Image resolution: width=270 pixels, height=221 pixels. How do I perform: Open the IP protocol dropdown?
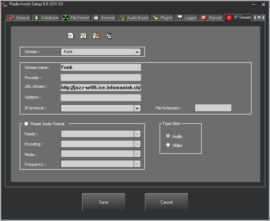tap(137, 108)
